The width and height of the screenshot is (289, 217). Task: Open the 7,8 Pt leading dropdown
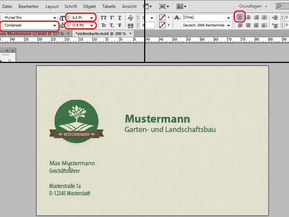click(92, 25)
